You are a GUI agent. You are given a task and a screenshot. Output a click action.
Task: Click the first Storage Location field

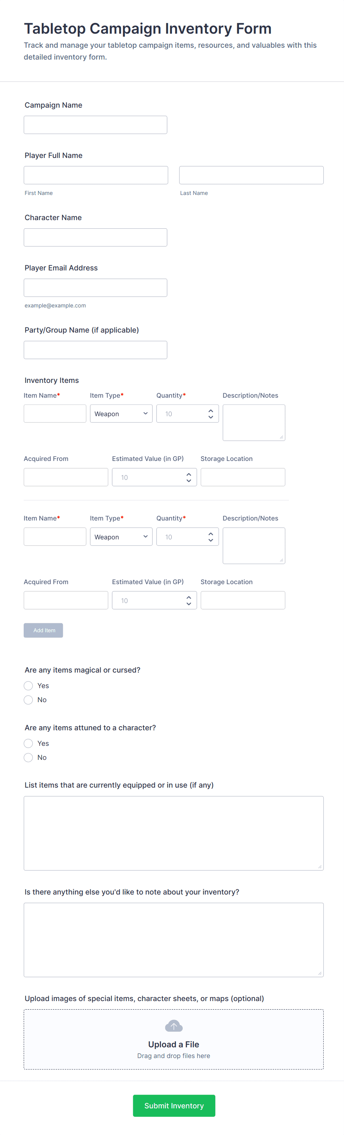(243, 477)
